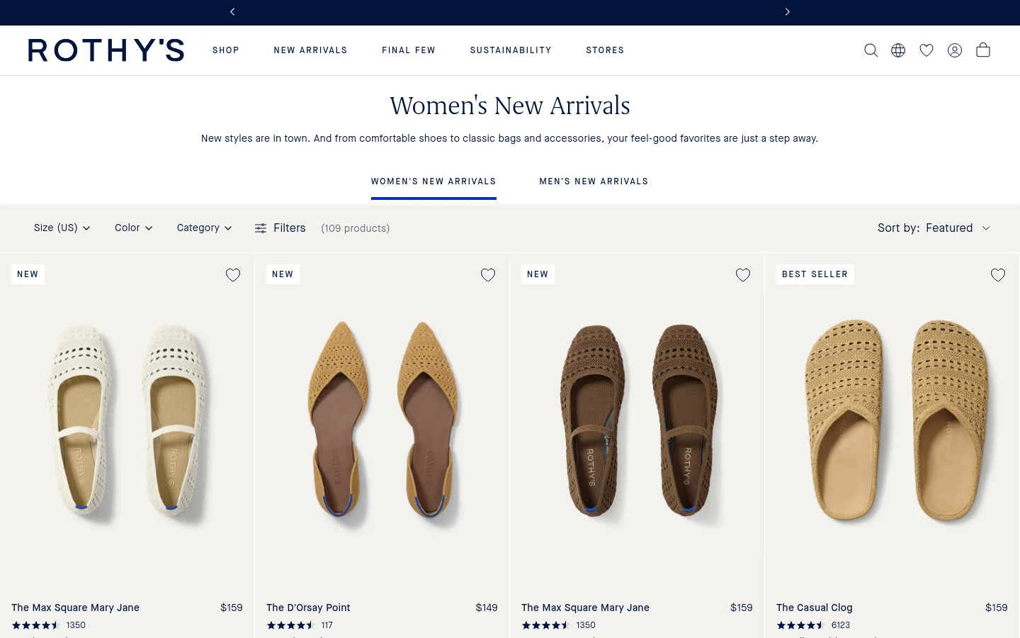1020x638 pixels.
Task: Click the NEW badge on D'Orsay Point
Action: click(283, 274)
